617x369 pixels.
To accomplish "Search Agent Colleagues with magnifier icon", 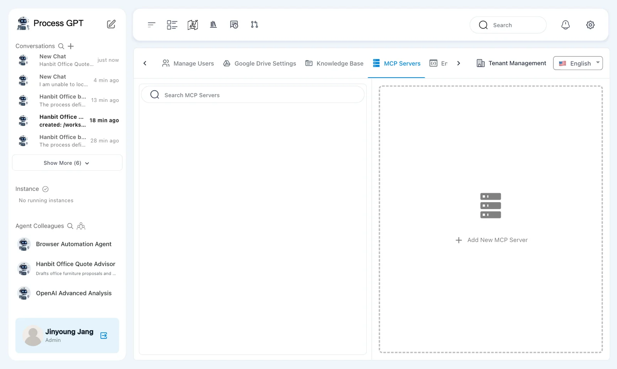I will (x=70, y=226).
